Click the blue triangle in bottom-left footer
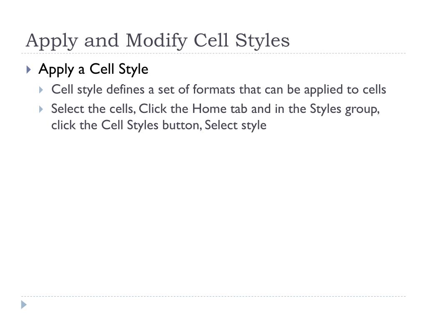 pos(24,305)
